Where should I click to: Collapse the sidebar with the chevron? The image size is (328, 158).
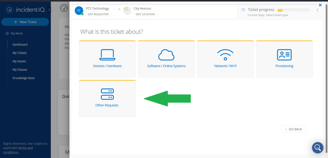pyautogui.click(x=49, y=10)
